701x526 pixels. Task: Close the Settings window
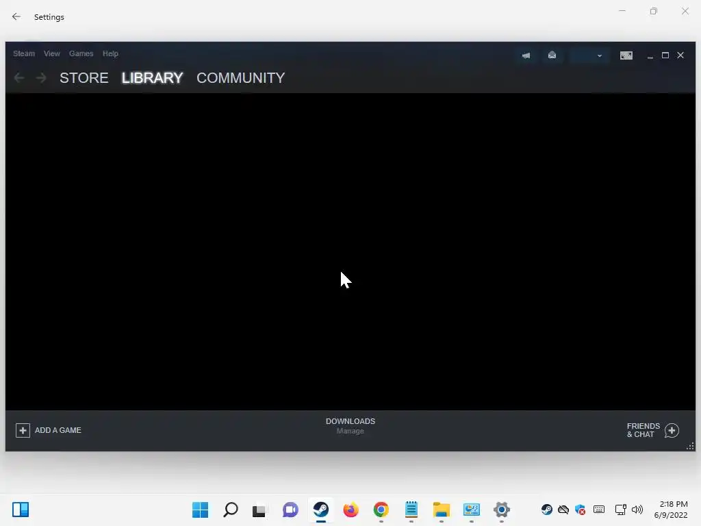click(x=685, y=11)
